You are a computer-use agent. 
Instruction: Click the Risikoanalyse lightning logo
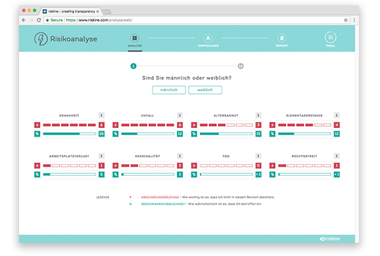point(41,39)
